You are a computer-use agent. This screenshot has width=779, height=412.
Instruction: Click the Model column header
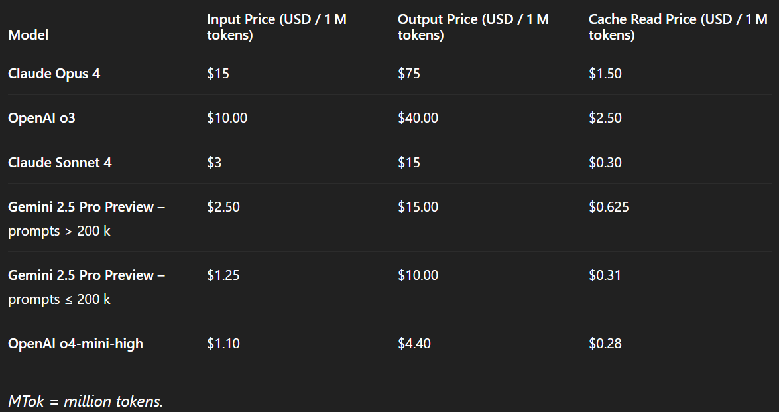click(x=29, y=35)
